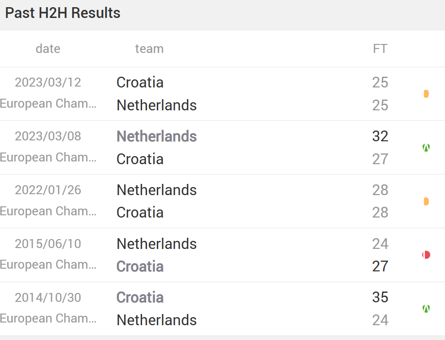Click the date column header
Image resolution: width=445 pixels, height=340 pixels.
click(48, 49)
